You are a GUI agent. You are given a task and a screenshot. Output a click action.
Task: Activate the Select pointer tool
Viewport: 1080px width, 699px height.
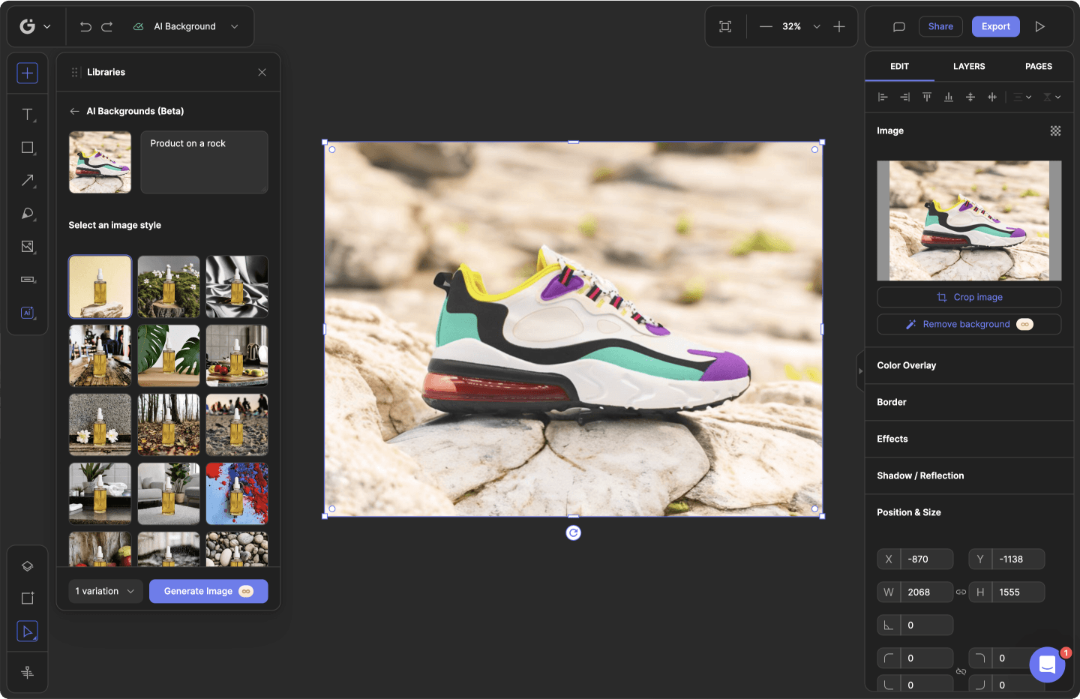pos(28,631)
